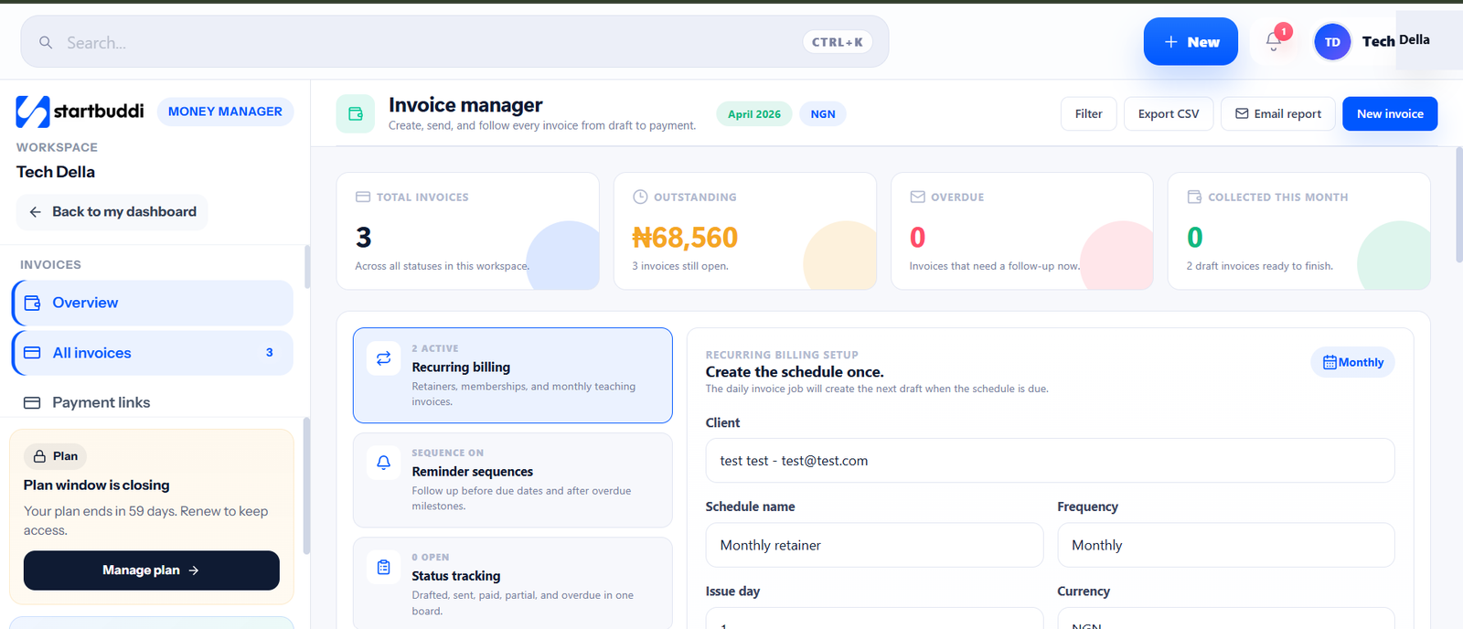This screenshot has width=1463, height=629.
Task: Open the Client dropdown field
Action: click(1050, 460)
